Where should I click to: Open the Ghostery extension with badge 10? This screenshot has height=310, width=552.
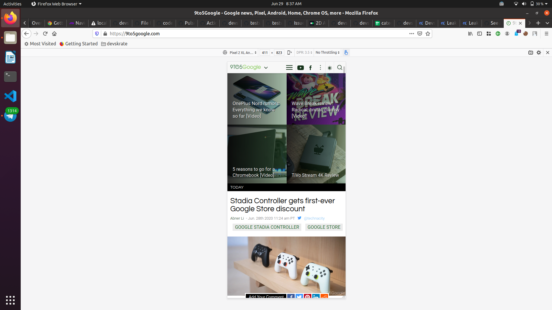pyautogui.click(x=517, y=33)
